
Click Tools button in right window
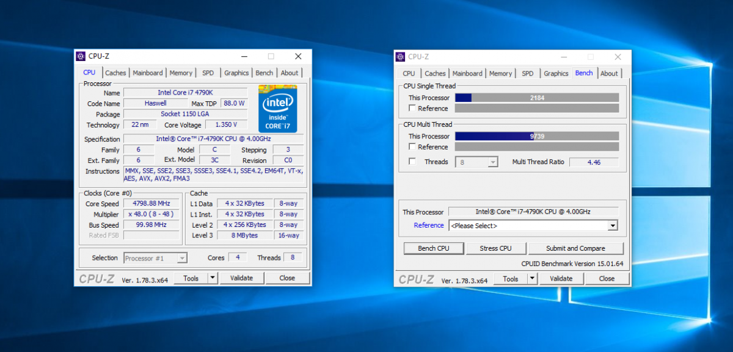511,279
